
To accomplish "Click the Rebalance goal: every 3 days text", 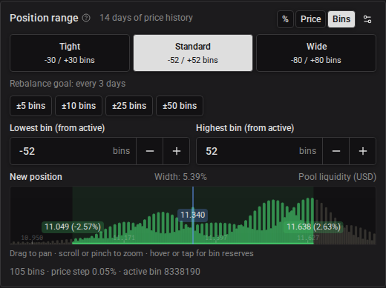I will pos(68,84).
